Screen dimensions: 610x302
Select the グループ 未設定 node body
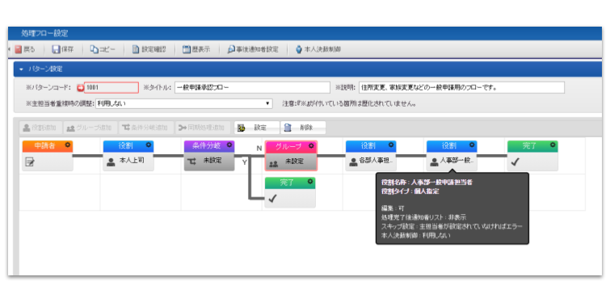point(291,161)
